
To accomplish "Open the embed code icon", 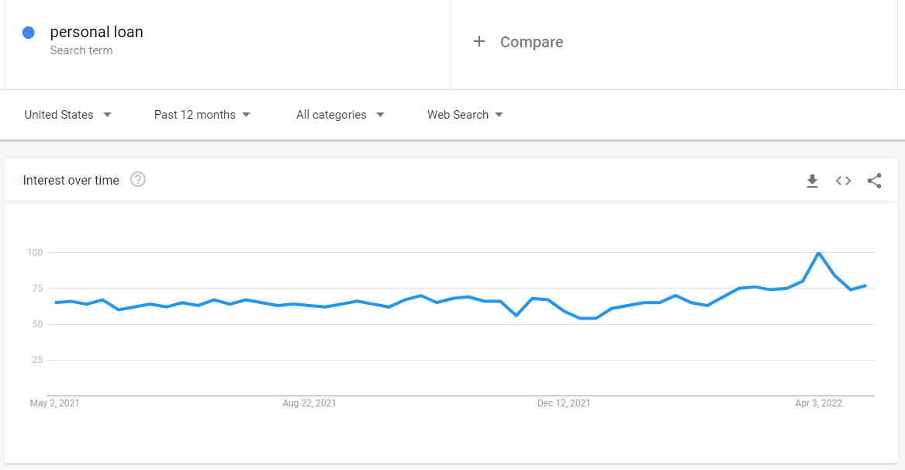I will 843,181.
